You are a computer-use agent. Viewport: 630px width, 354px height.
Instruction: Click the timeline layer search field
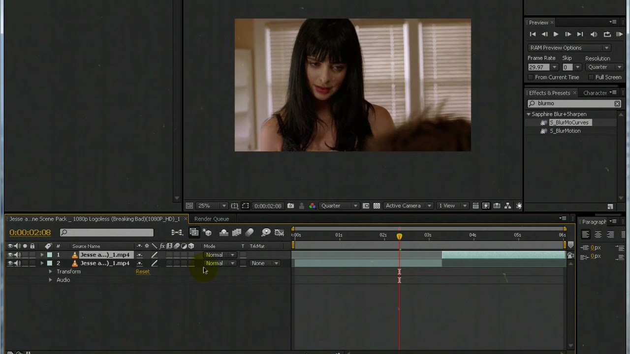(107, 233)
